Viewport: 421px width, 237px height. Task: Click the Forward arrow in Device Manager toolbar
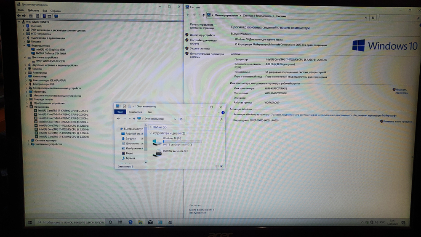point(24,16)
